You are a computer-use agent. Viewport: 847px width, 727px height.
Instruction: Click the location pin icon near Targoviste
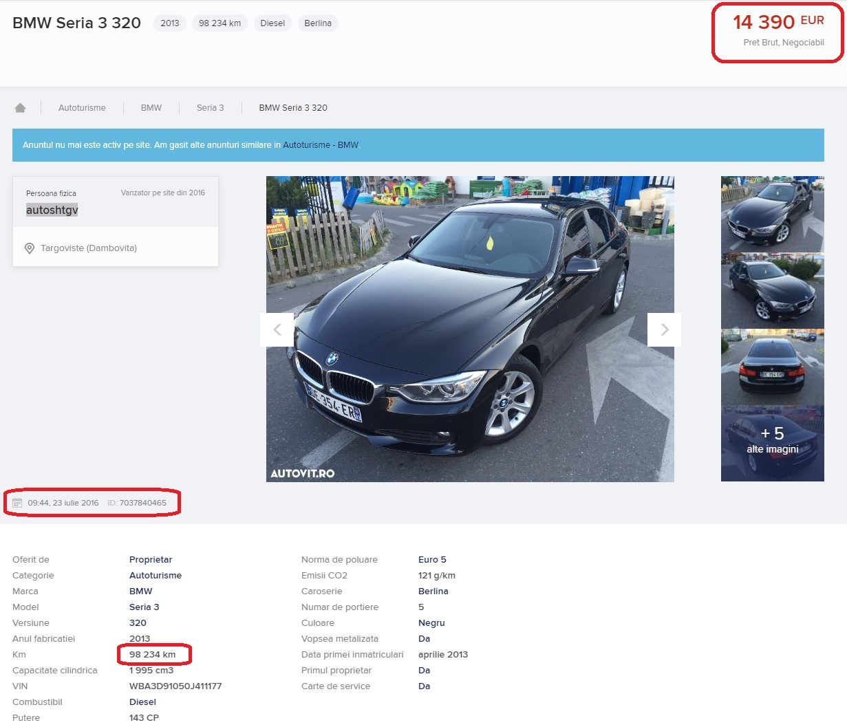coord(30,248)
